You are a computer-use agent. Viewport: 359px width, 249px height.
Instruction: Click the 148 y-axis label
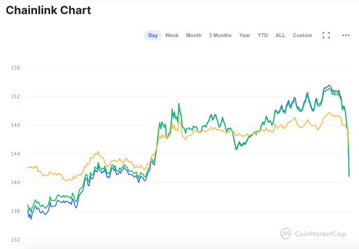pos(15,125)
